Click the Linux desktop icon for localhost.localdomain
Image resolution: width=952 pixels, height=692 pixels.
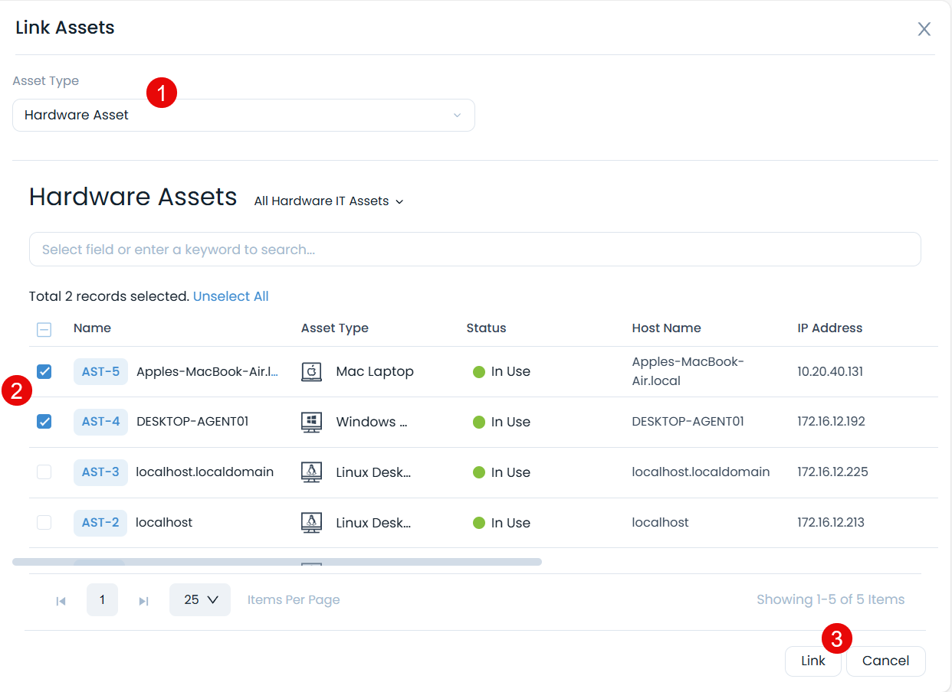coord(311,472)
